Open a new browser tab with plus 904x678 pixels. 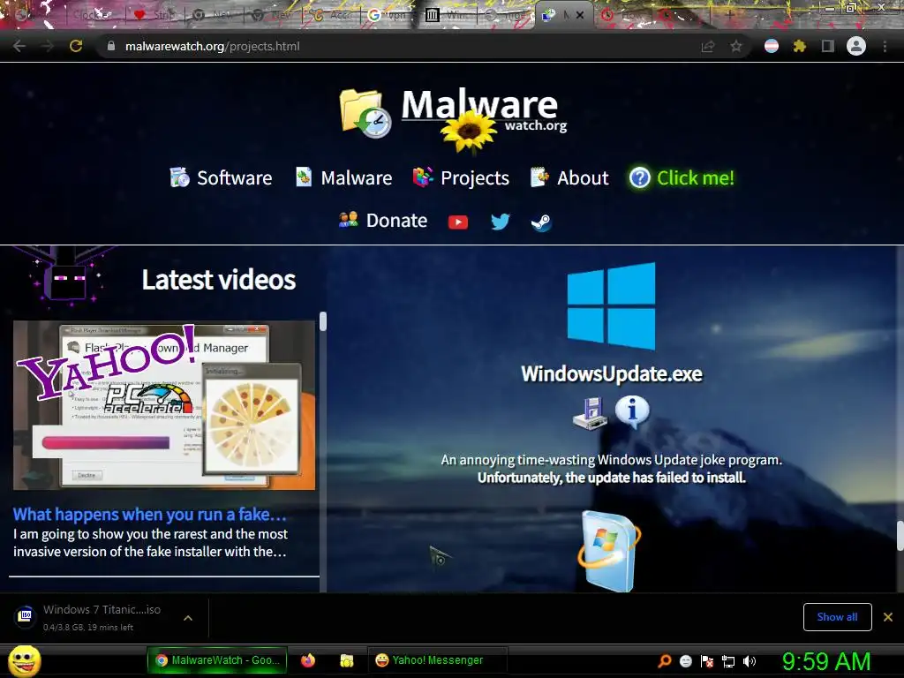click(730, 15)
